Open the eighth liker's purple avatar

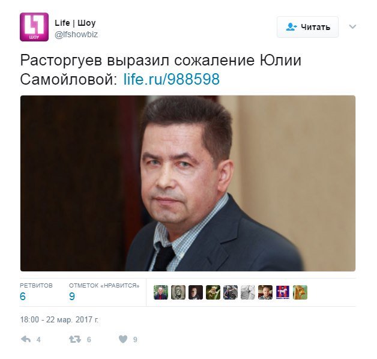pyautogui.click(x=283, y=292)
